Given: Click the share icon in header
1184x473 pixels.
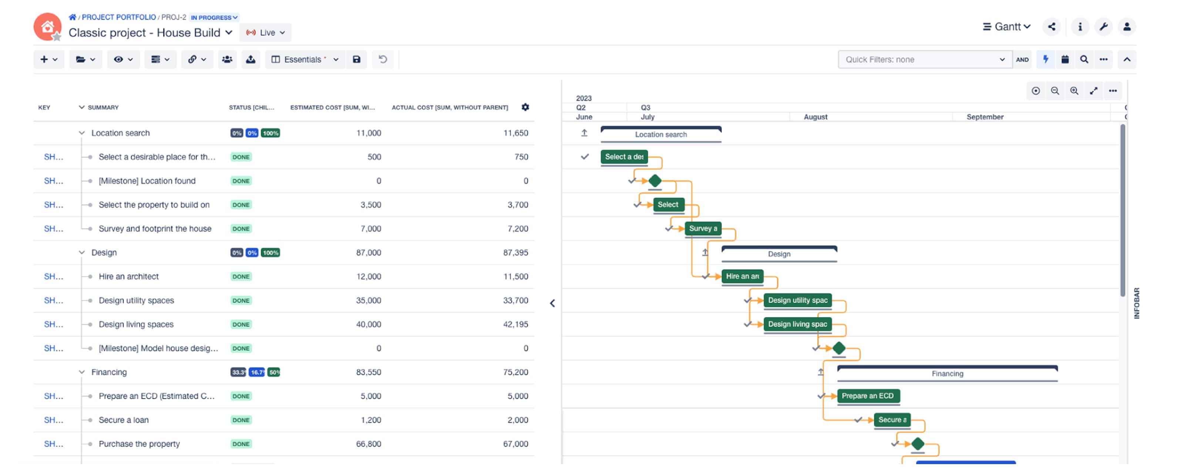Looking at the screenshot, I should click(x=1051, y=27).
